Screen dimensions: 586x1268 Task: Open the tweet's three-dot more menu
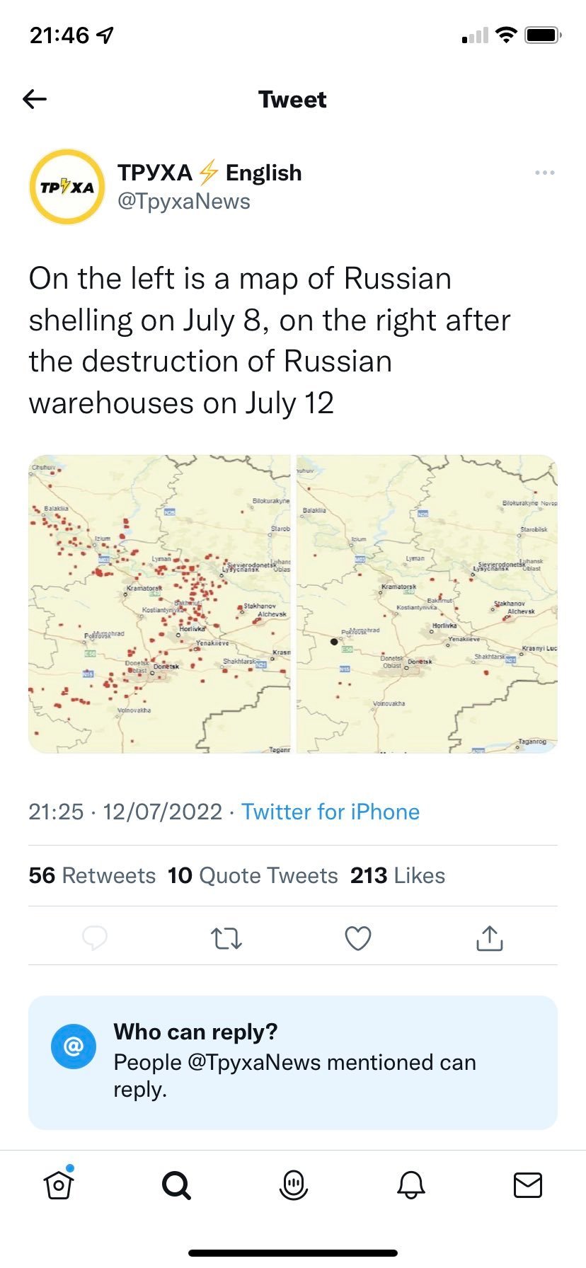click(545, 173)
